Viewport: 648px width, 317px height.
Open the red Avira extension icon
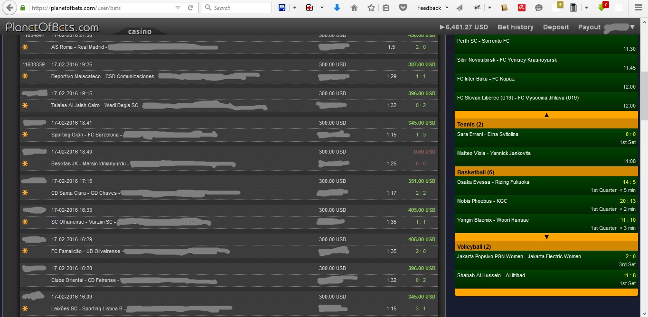(x=521, y=8)
